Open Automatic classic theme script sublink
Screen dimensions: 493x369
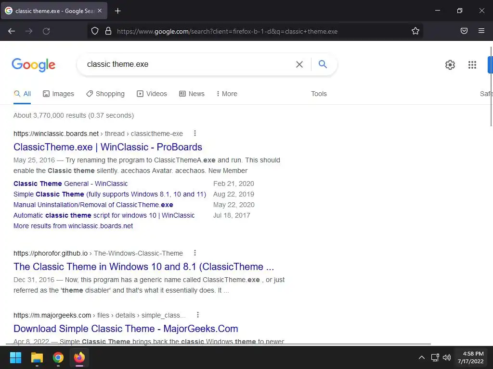104,215
